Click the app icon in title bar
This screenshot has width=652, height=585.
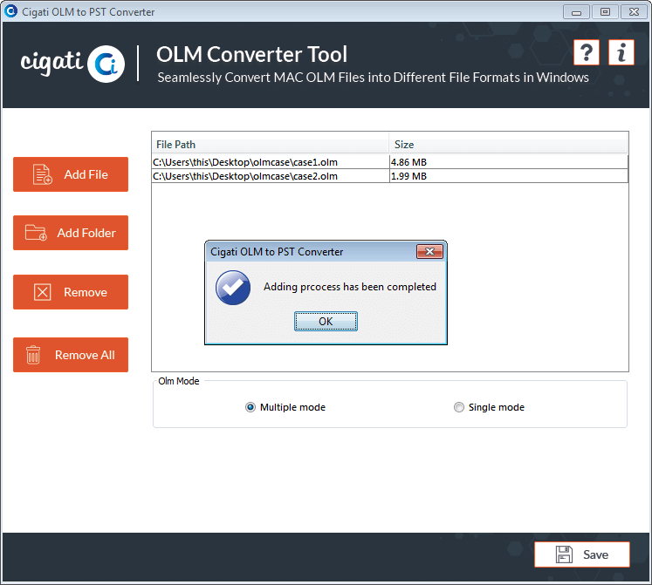(x=10, y=11)
